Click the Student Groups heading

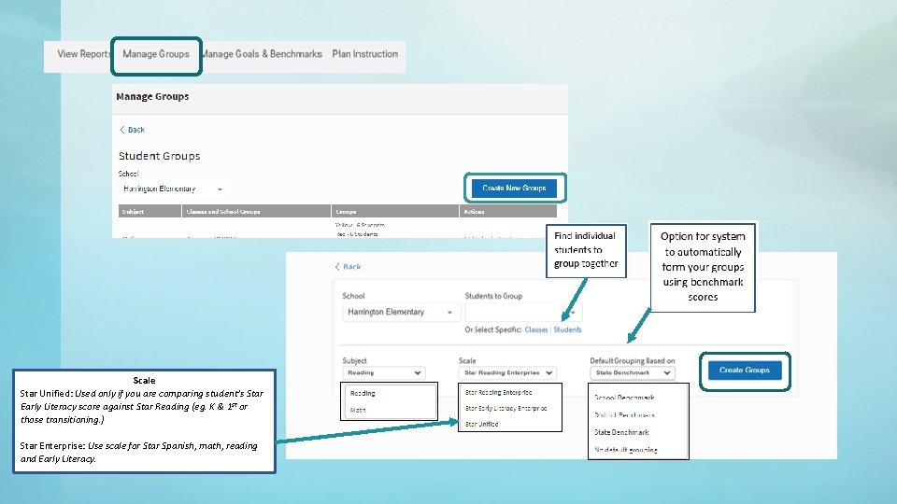click(160, 156)
